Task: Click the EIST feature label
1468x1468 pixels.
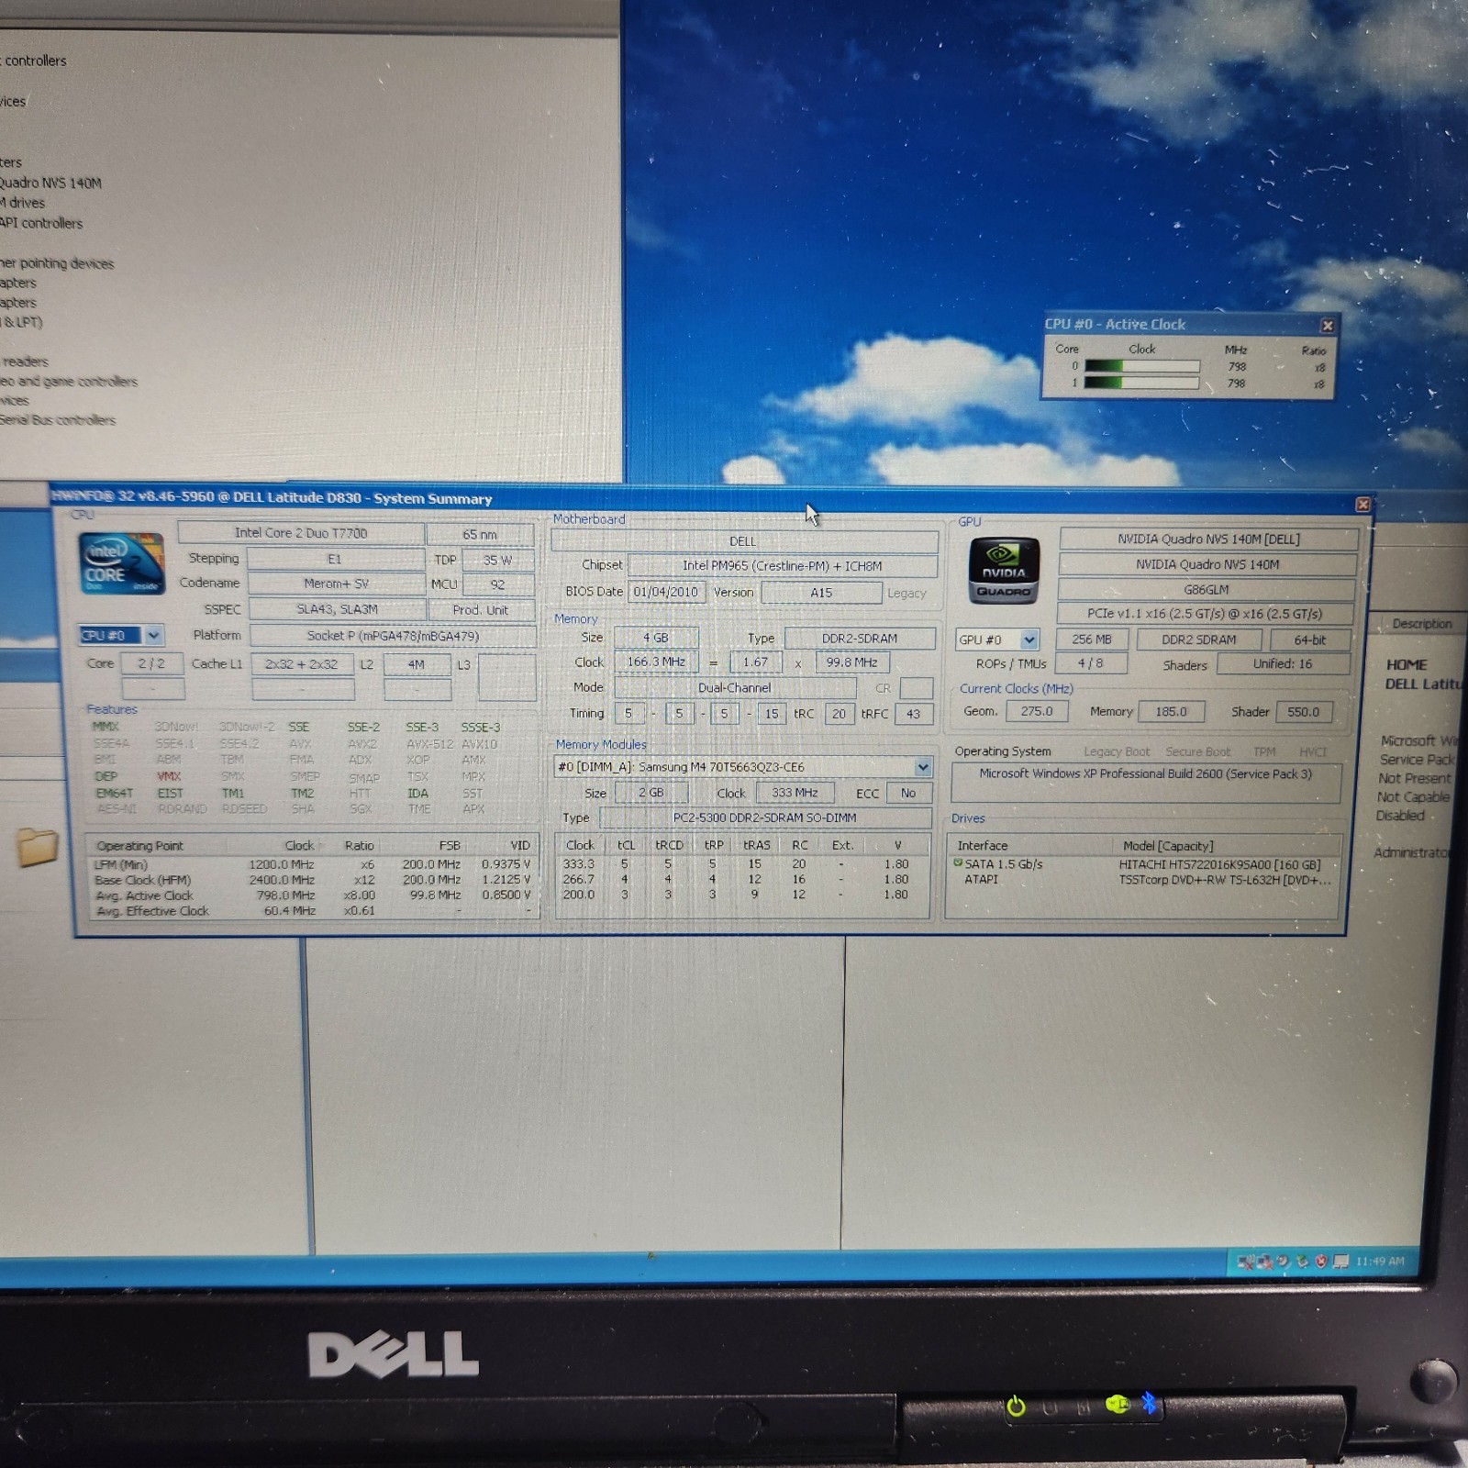Action: point(170,793)
